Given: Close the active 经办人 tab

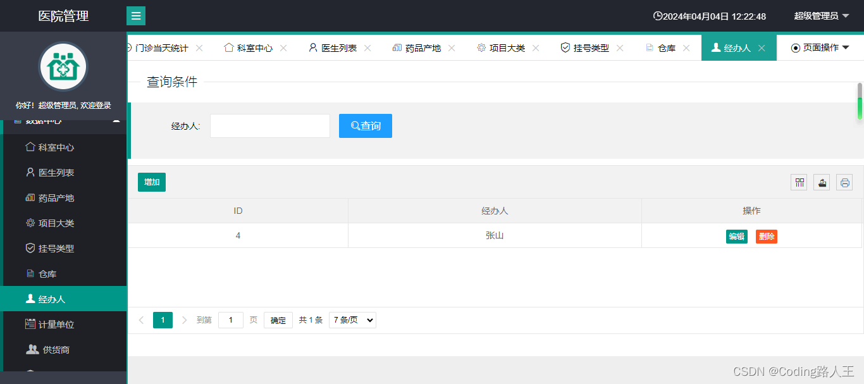Looking at the screenshot, I should tap(762, 48).
